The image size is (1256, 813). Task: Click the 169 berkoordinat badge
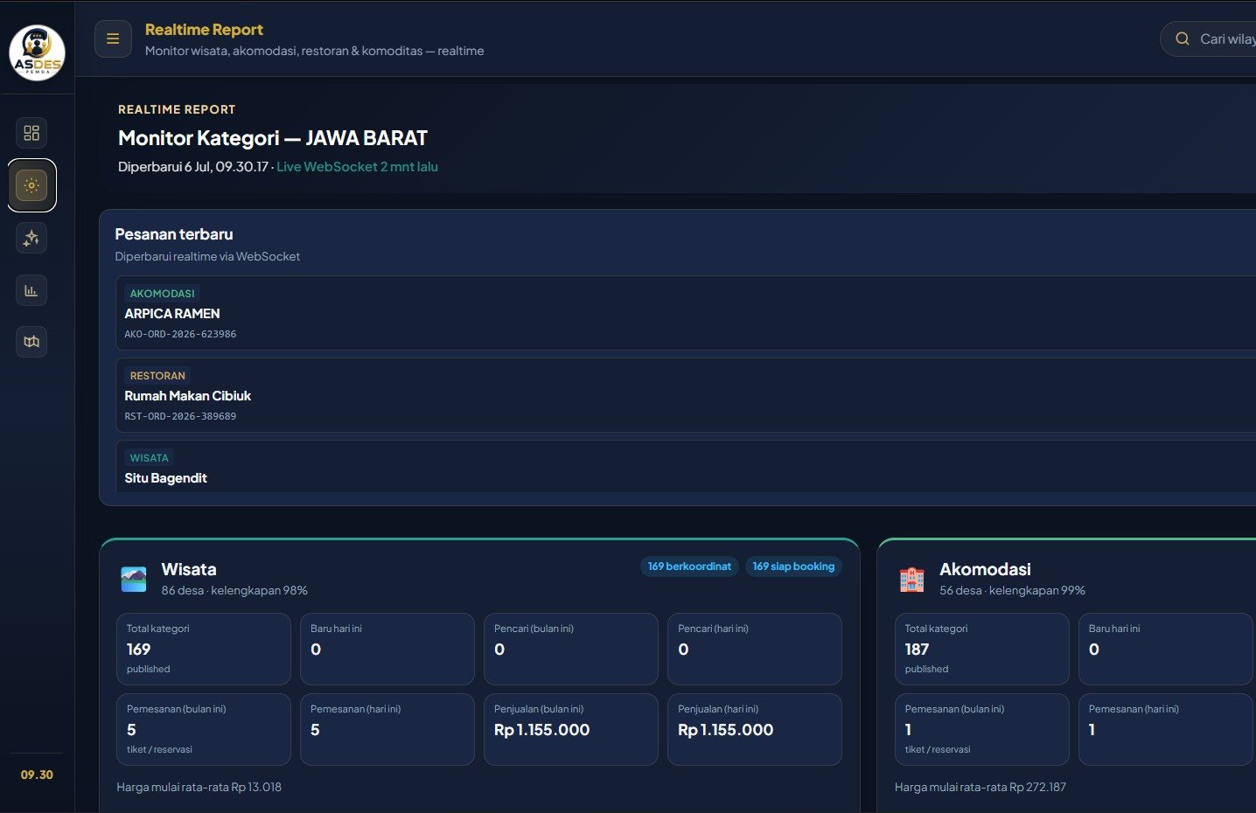[x=689, y=566]
